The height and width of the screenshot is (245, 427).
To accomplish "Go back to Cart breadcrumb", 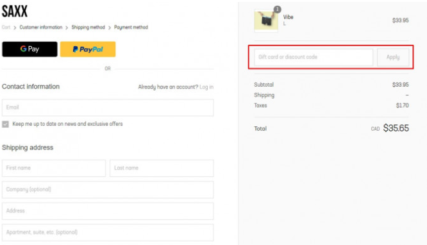I will [6, 27].
